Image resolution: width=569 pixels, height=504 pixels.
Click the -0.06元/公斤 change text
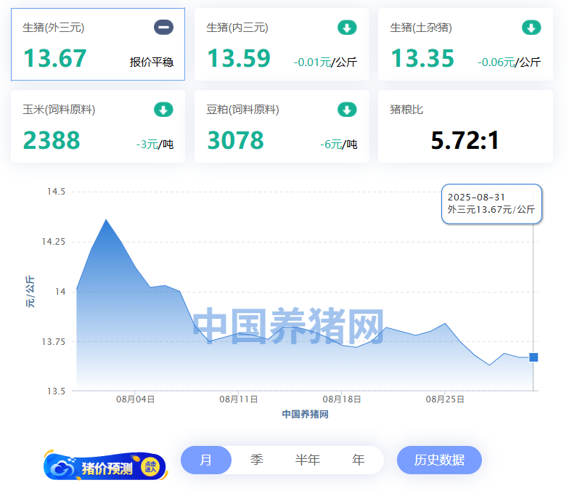pos(509,62)
